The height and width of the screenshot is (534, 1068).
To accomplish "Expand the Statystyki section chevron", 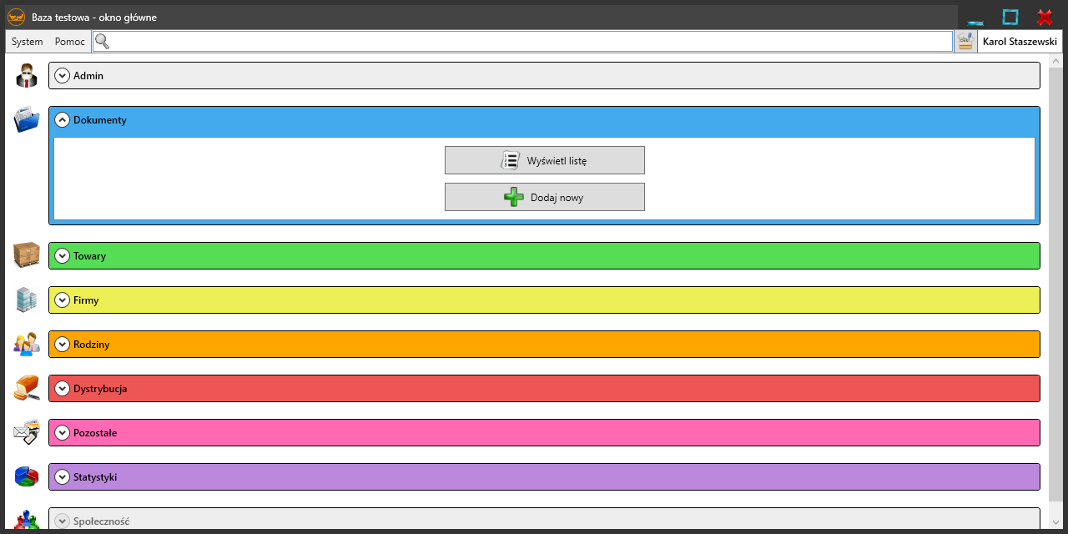I will pyautogui.click(x=62, y=477).
